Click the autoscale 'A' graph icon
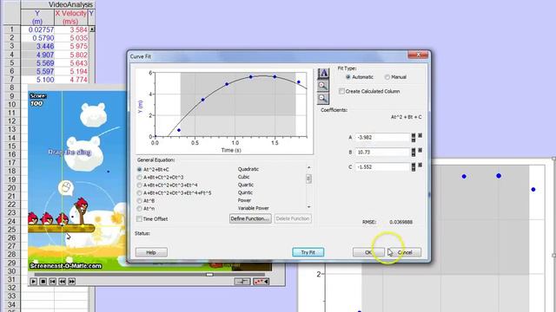Image resolution: width=556 pixels, height=312 pixels. pos(323,73)
